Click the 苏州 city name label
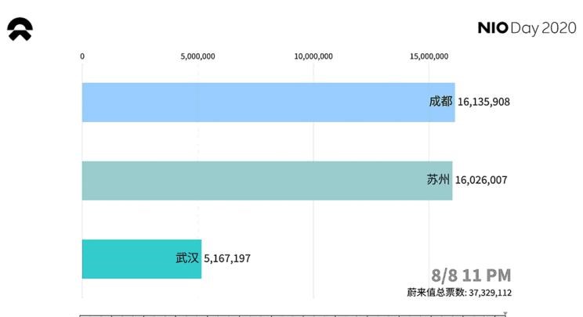This screenshot has height=317, width=583. (438, 180)
